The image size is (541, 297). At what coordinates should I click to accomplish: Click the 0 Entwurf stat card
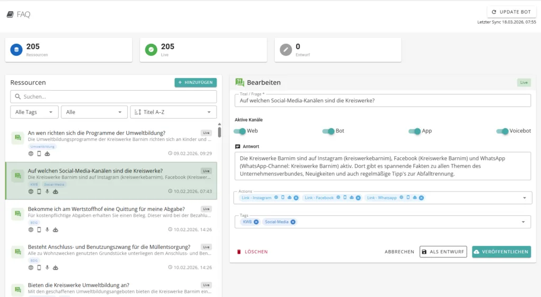[338, 50]
